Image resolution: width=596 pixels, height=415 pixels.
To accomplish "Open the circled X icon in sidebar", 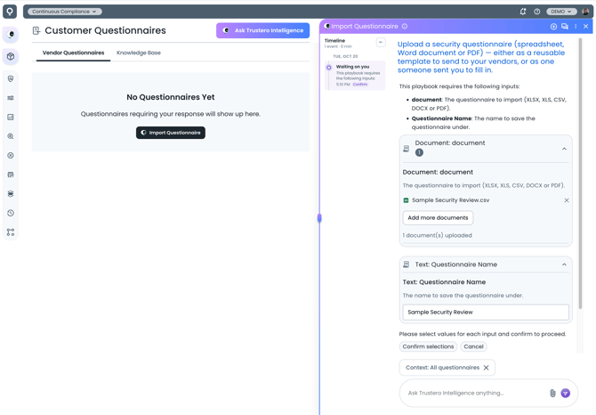I will tap(11, 155).
